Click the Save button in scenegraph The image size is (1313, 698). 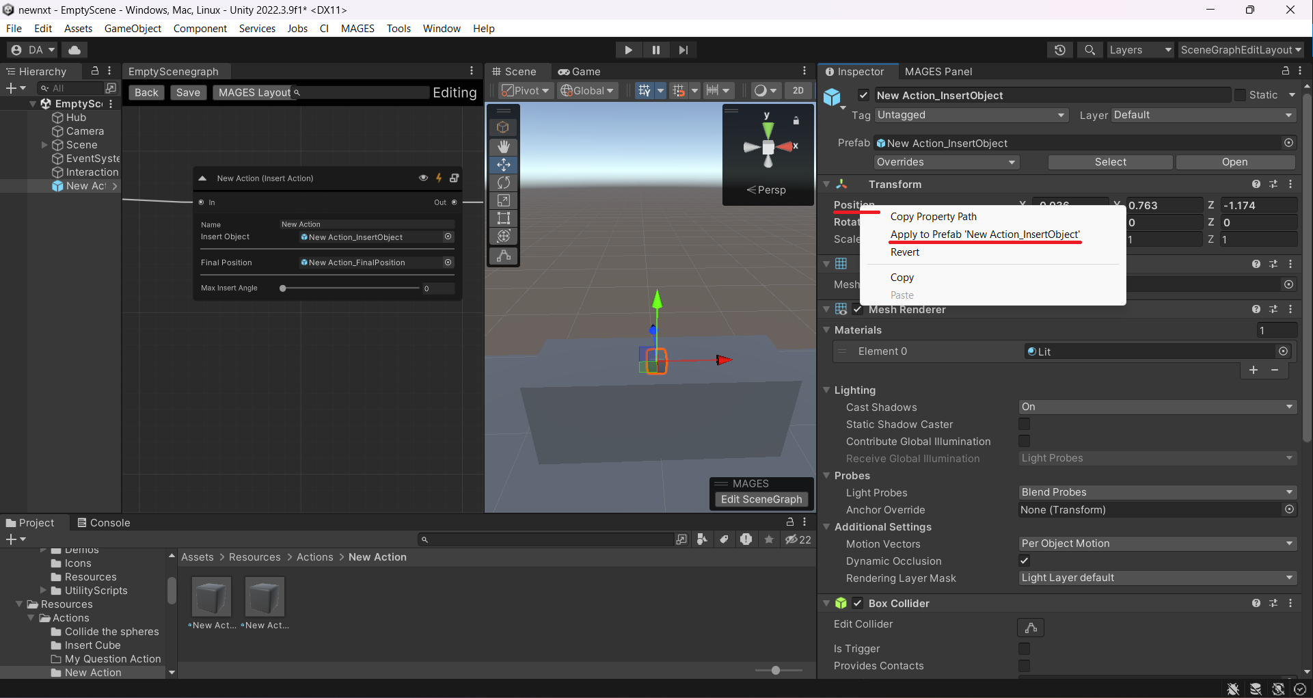click(x=188, y=92)
